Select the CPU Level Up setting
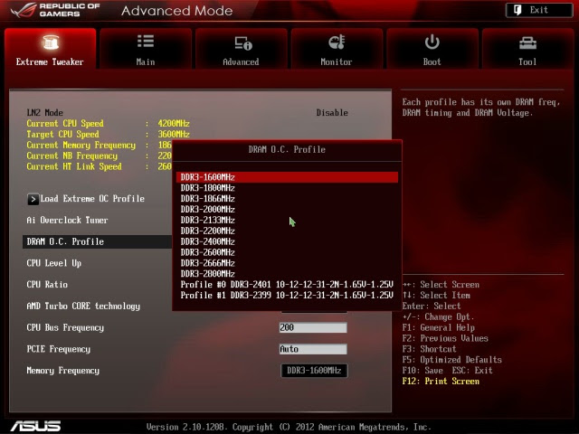This screenshot has height=434, width=579. (54, 263)
